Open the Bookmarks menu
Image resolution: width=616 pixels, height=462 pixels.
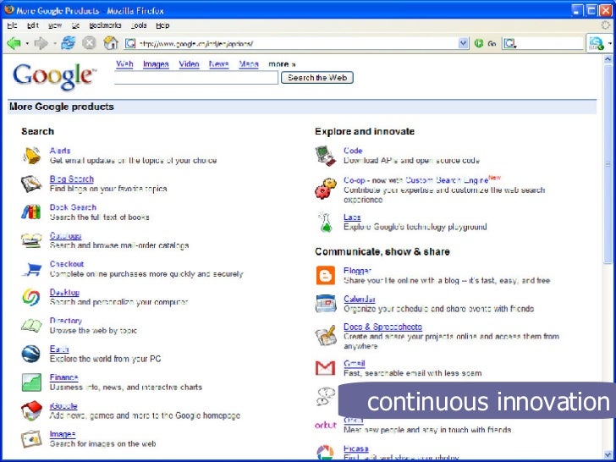[x=105, y=25]
